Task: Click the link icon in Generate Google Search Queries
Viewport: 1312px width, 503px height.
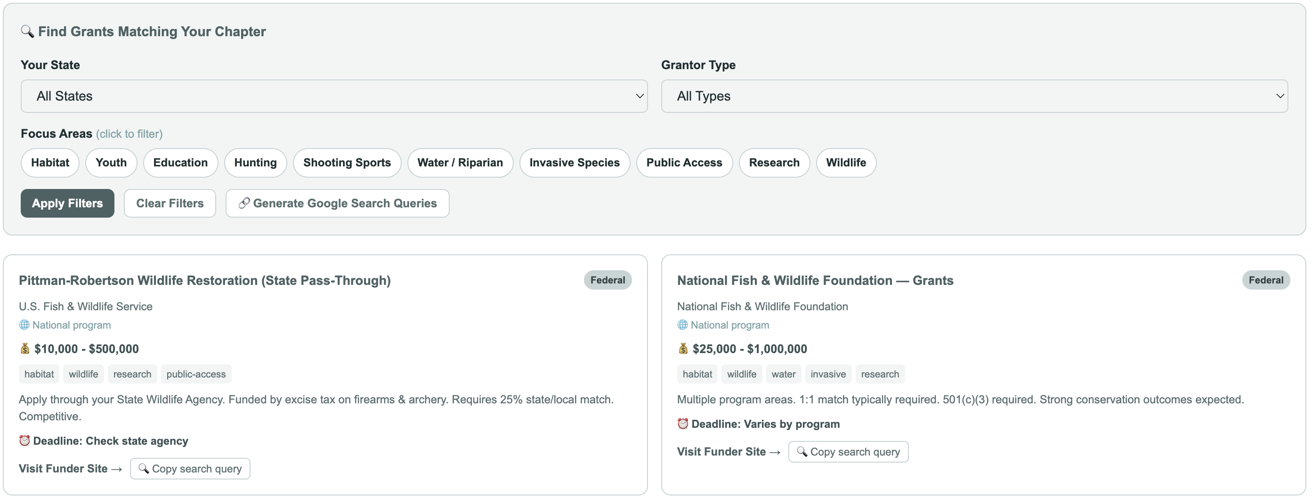Action: click(x=244, y=204)
